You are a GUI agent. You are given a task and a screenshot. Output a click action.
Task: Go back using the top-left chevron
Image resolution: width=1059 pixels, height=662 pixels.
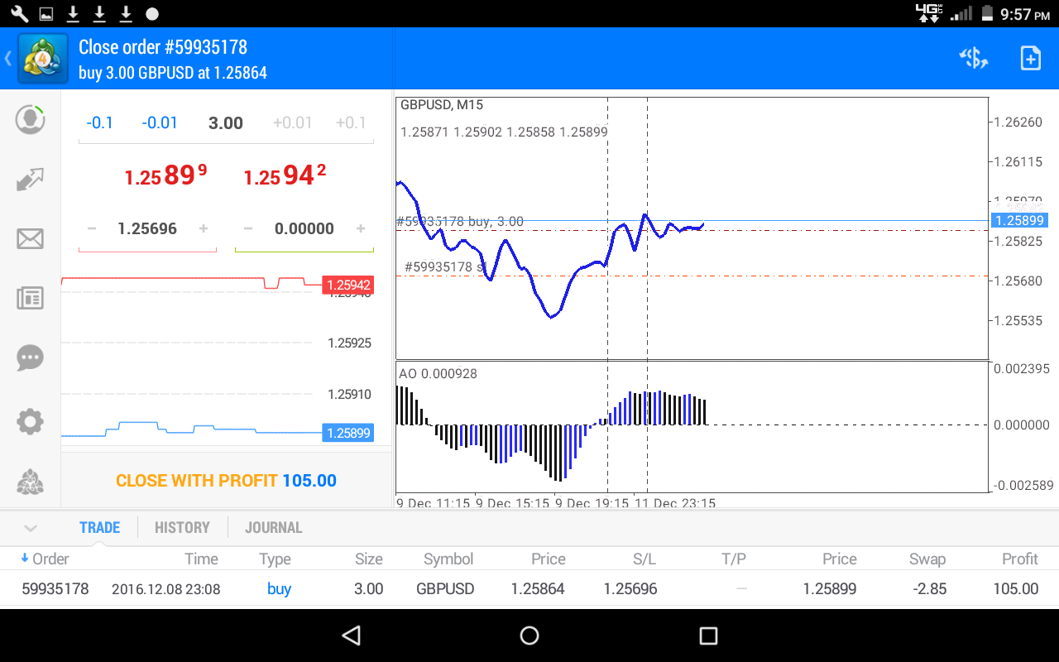tap(7, 58)
